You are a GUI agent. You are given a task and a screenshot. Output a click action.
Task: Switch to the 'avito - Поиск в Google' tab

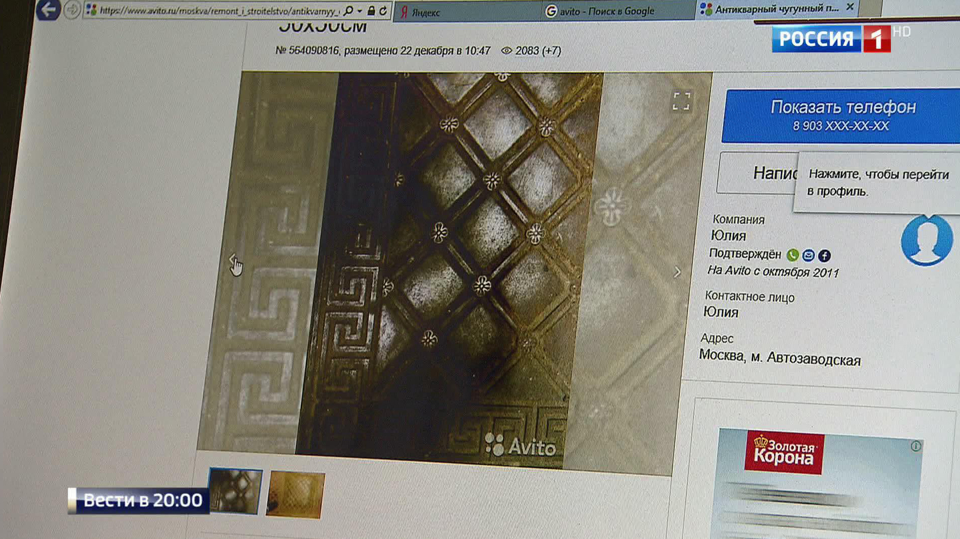point(617,11)
